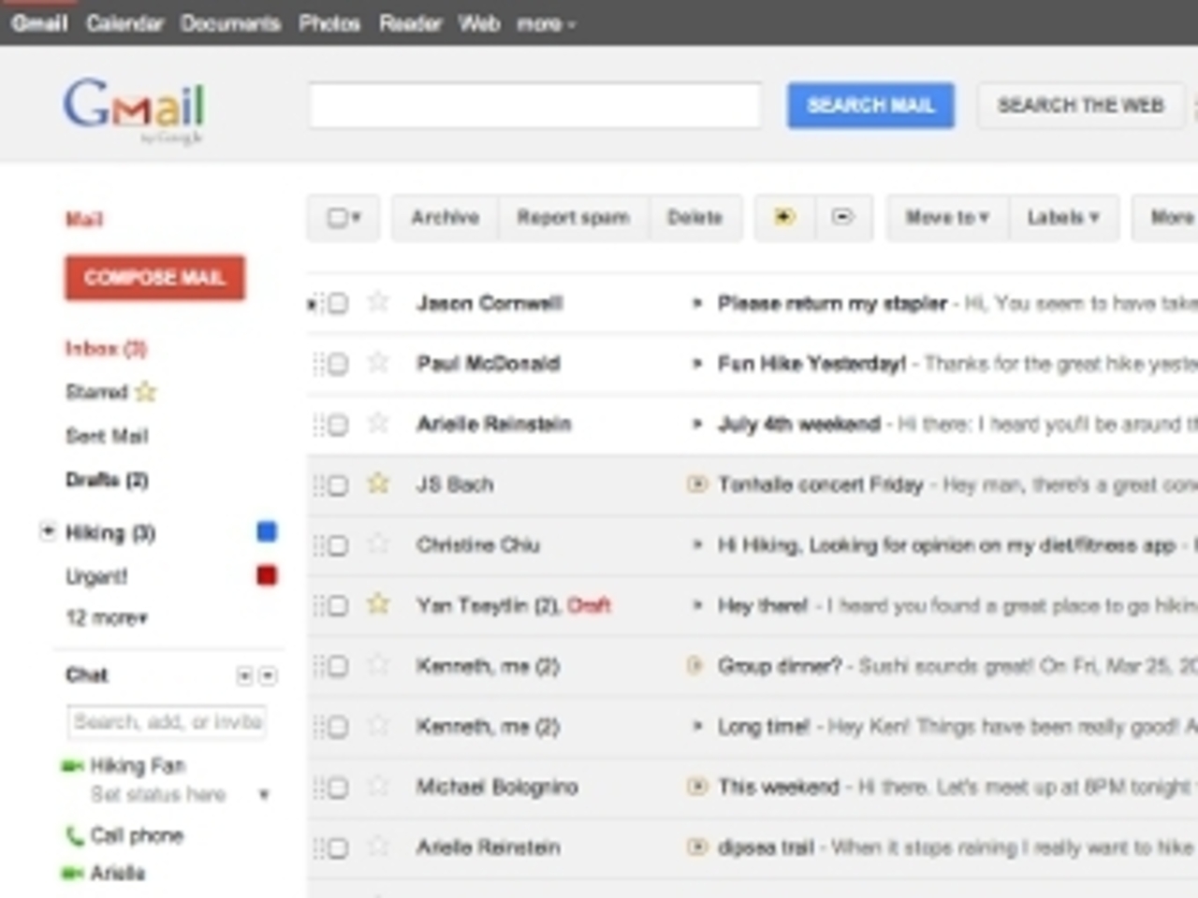
Task: Click the red Urgent! label color swatch
Action: [x=267, y=574]
